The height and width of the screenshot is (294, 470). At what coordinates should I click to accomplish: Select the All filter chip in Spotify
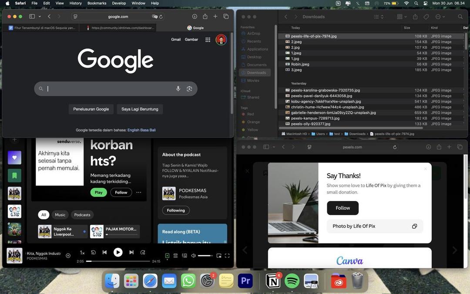click(x=44, y=215)
